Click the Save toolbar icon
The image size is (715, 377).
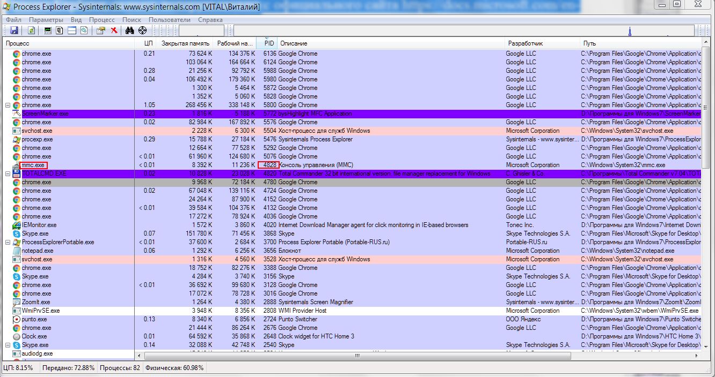[14, 31]
